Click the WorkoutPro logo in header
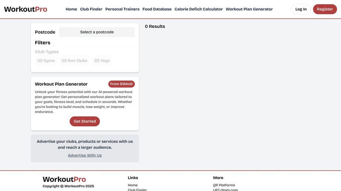The image size is (341, 191). tap(26, 9)
